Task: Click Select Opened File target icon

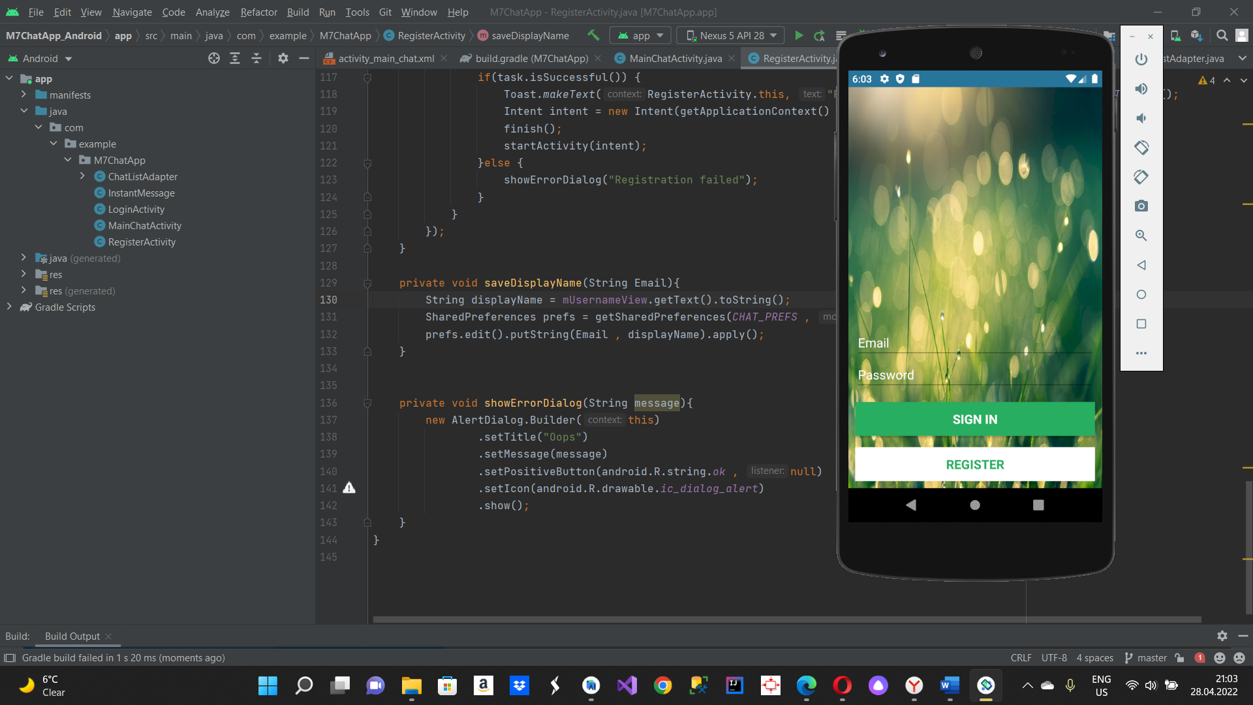Action: pos(214,58)
